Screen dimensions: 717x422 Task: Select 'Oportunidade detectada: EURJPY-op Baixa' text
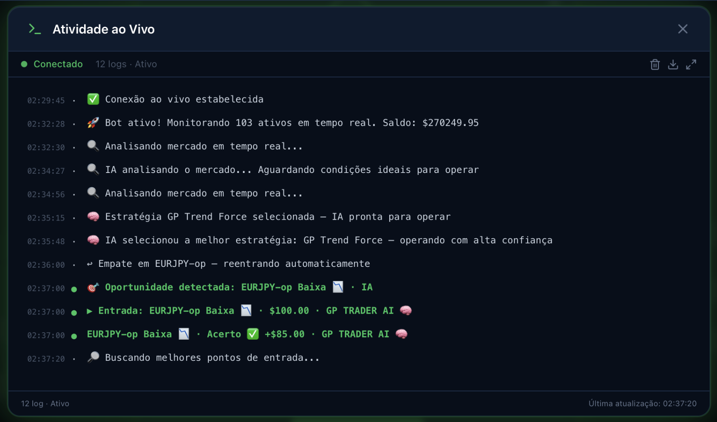[216, 287]
